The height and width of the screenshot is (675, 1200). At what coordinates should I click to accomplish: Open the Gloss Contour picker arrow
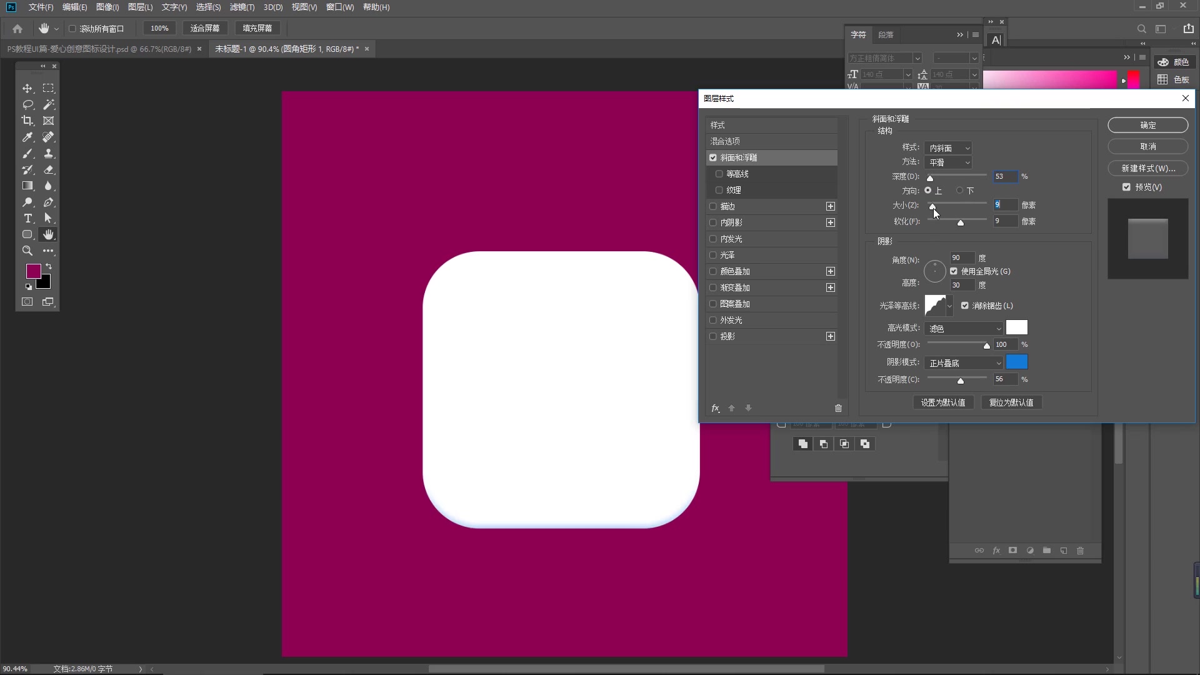(x=949, y=306)
